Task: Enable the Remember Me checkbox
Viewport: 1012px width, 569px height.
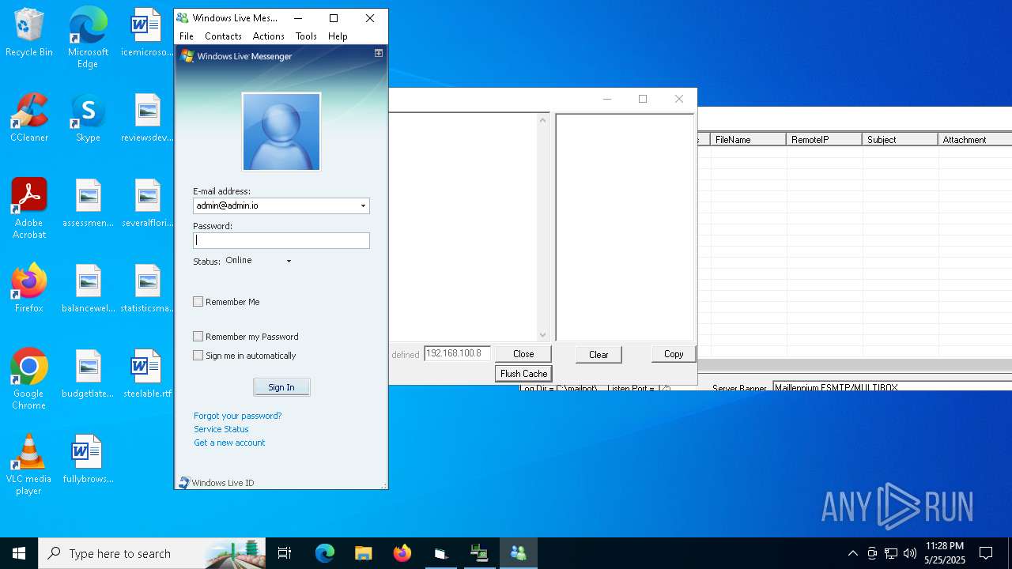Action: pos(198,302)
